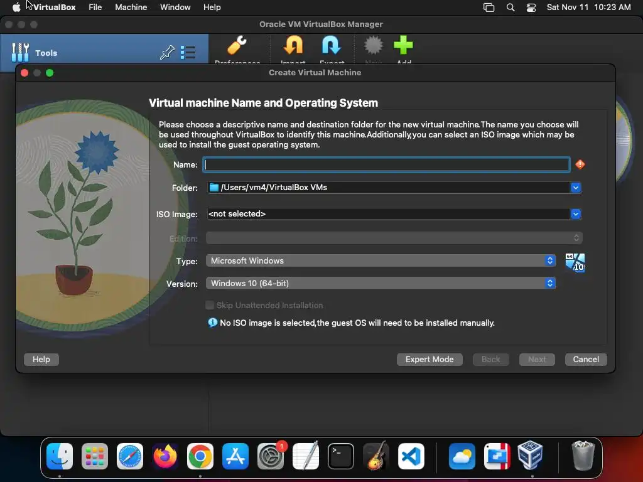Click the green Add machine plus icon
Viewport: 643px width, 482px height.
click(404, 45)
